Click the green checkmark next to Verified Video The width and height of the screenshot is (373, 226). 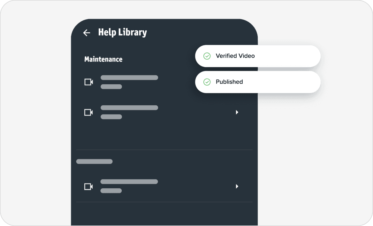tap(207, 56)
